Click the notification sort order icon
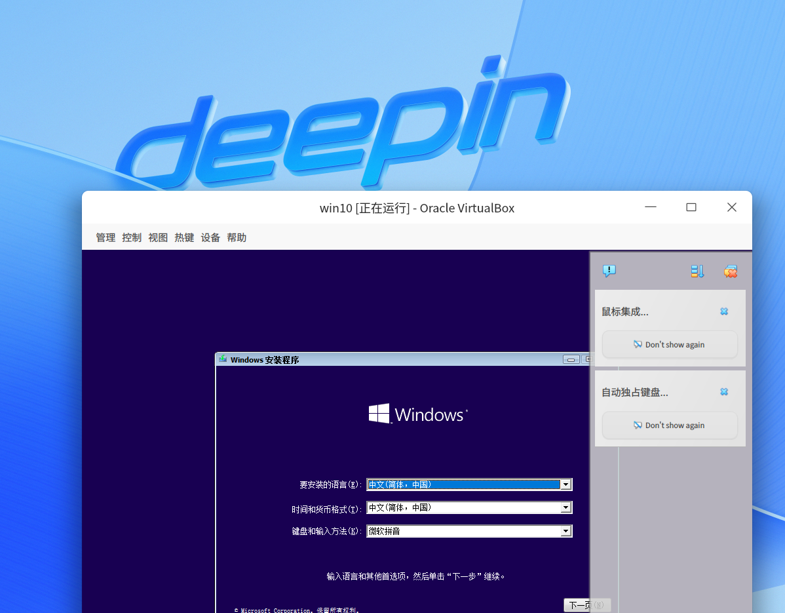The image size is (785, 613). 697,271
